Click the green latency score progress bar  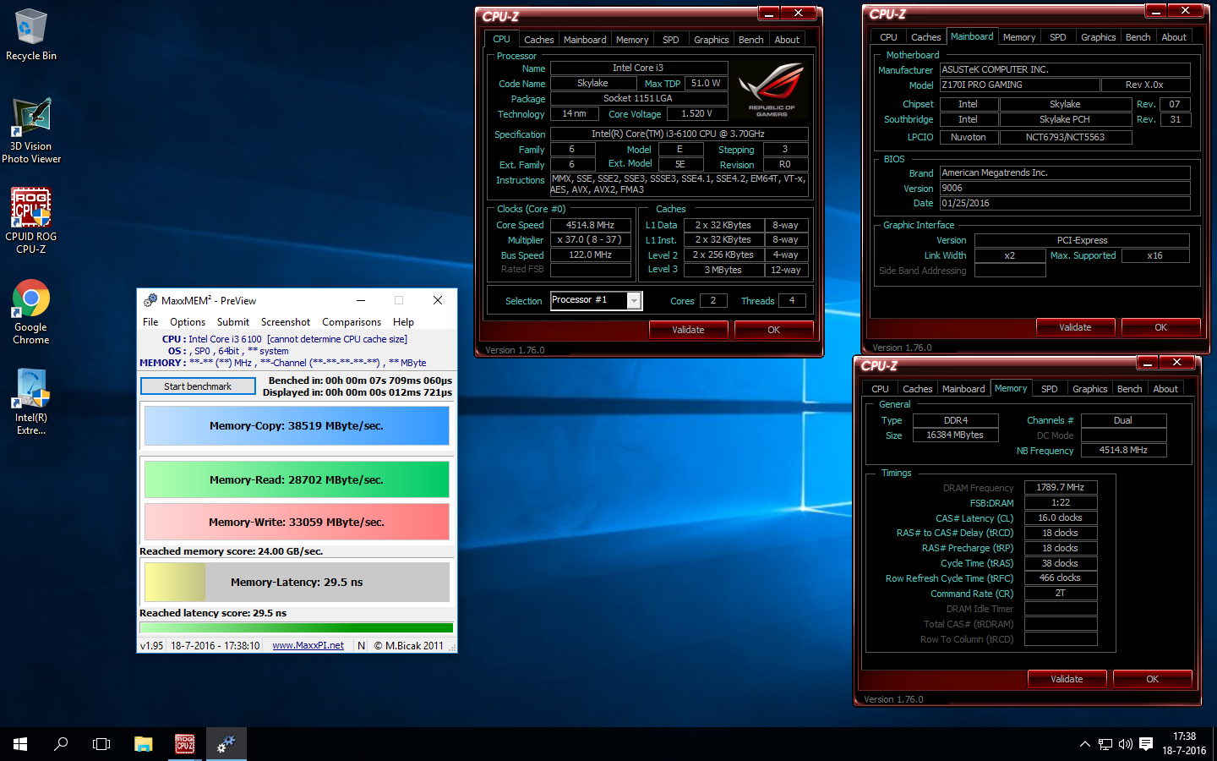pos(297,627)
